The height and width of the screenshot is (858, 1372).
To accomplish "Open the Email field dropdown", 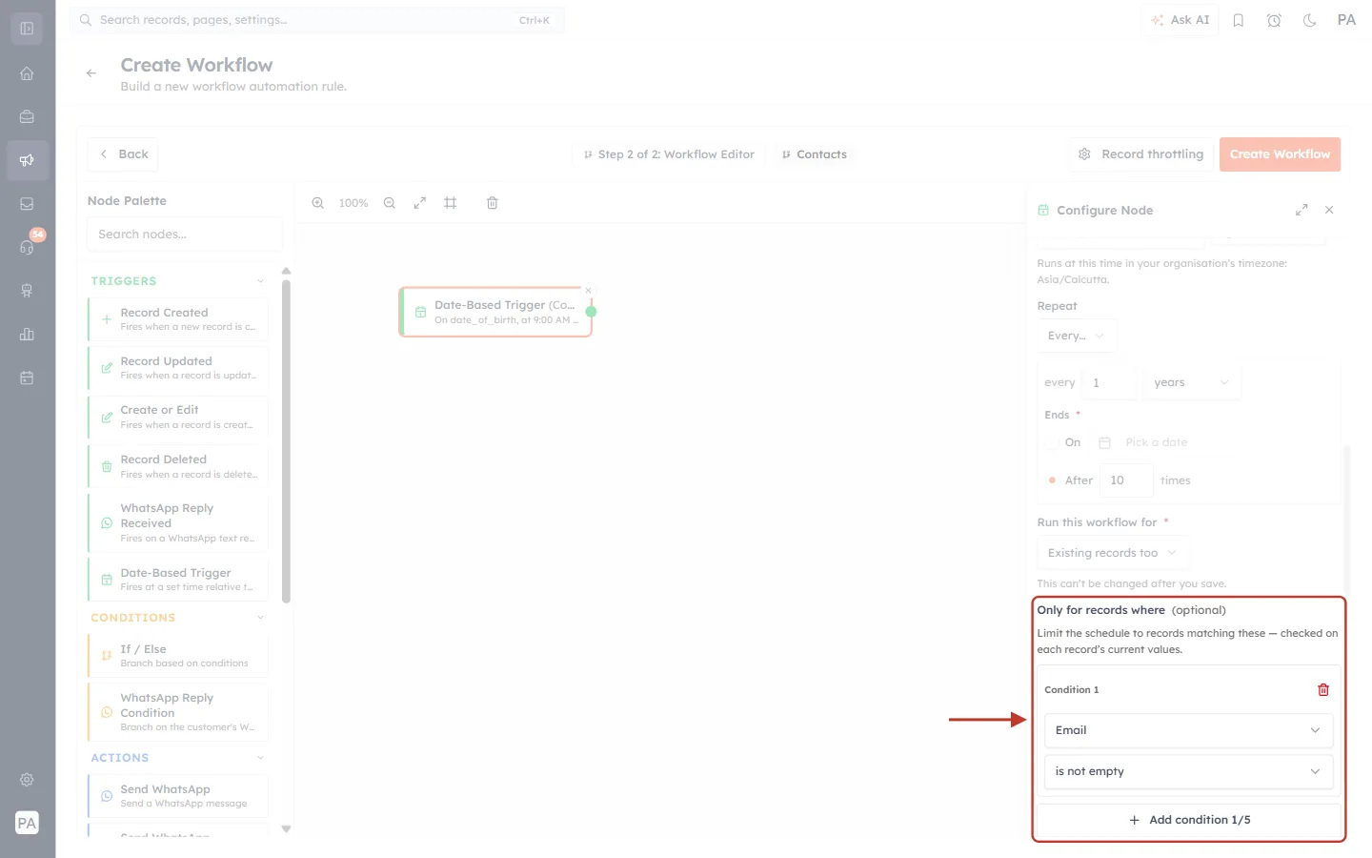I will pos(1188,730).
